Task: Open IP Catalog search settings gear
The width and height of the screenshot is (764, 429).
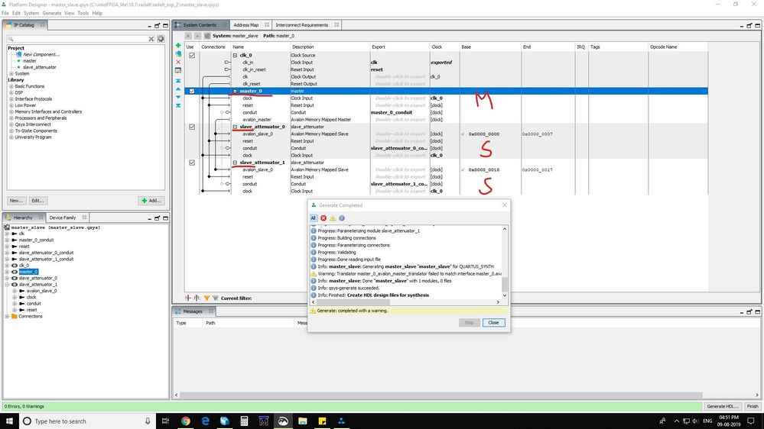Action: [161, 38]
